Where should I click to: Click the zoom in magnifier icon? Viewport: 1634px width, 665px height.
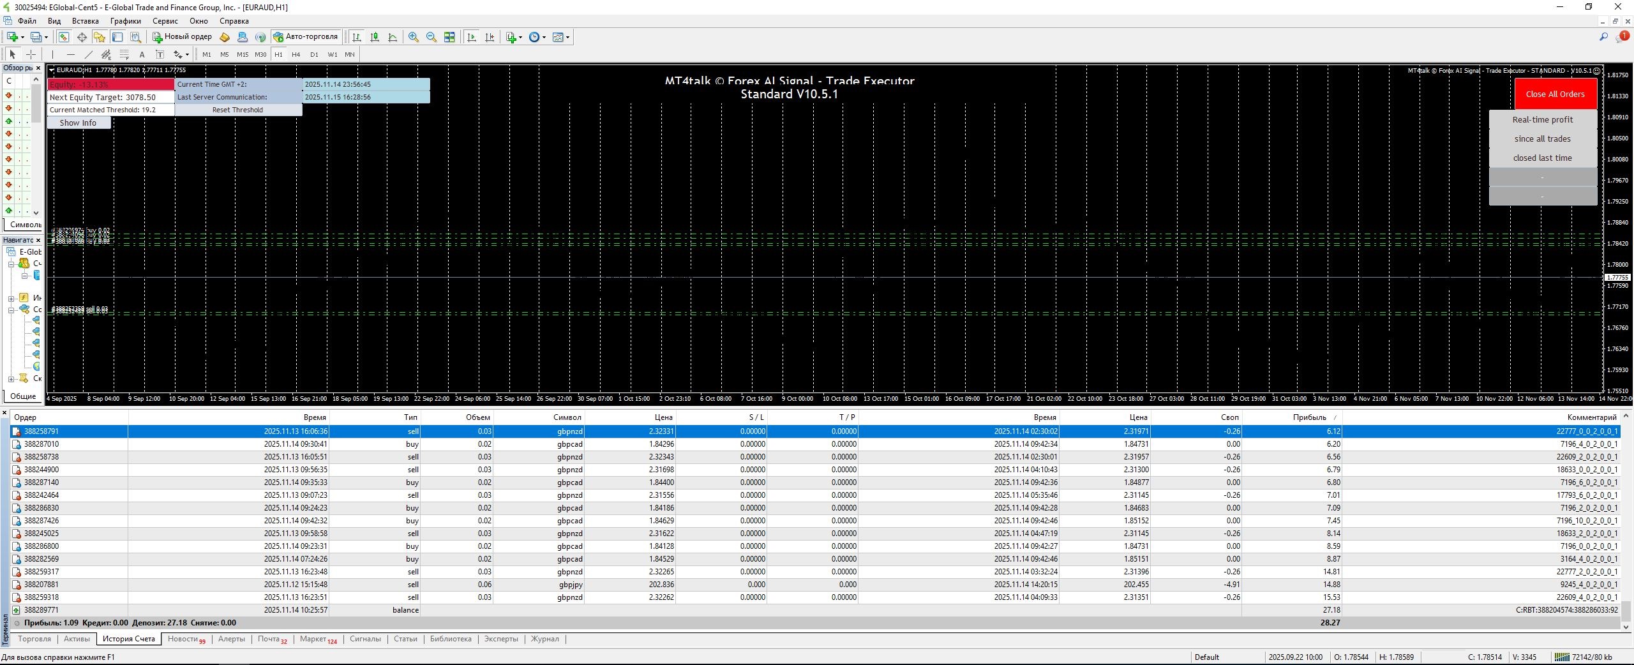coord(414,37)
